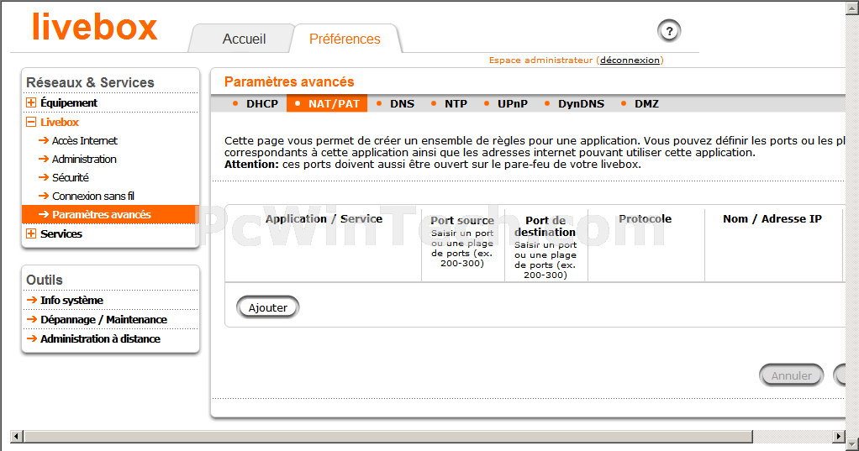Select the NAT/PAT tab

tap(327, 104)
